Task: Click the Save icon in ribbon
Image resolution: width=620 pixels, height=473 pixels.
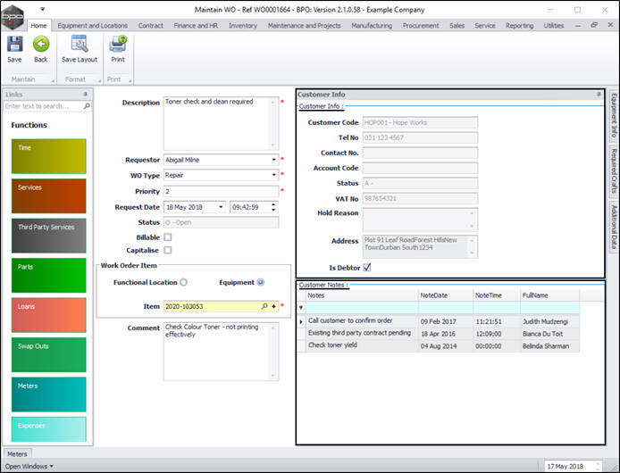Action: pyautogui.click(x=14, y=45)
